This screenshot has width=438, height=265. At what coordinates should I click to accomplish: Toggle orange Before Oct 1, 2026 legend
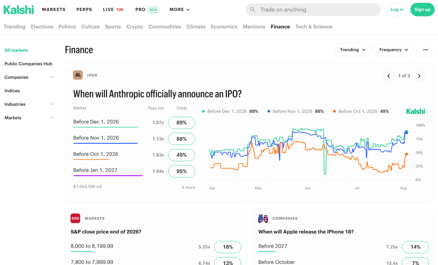coord(361,111)
